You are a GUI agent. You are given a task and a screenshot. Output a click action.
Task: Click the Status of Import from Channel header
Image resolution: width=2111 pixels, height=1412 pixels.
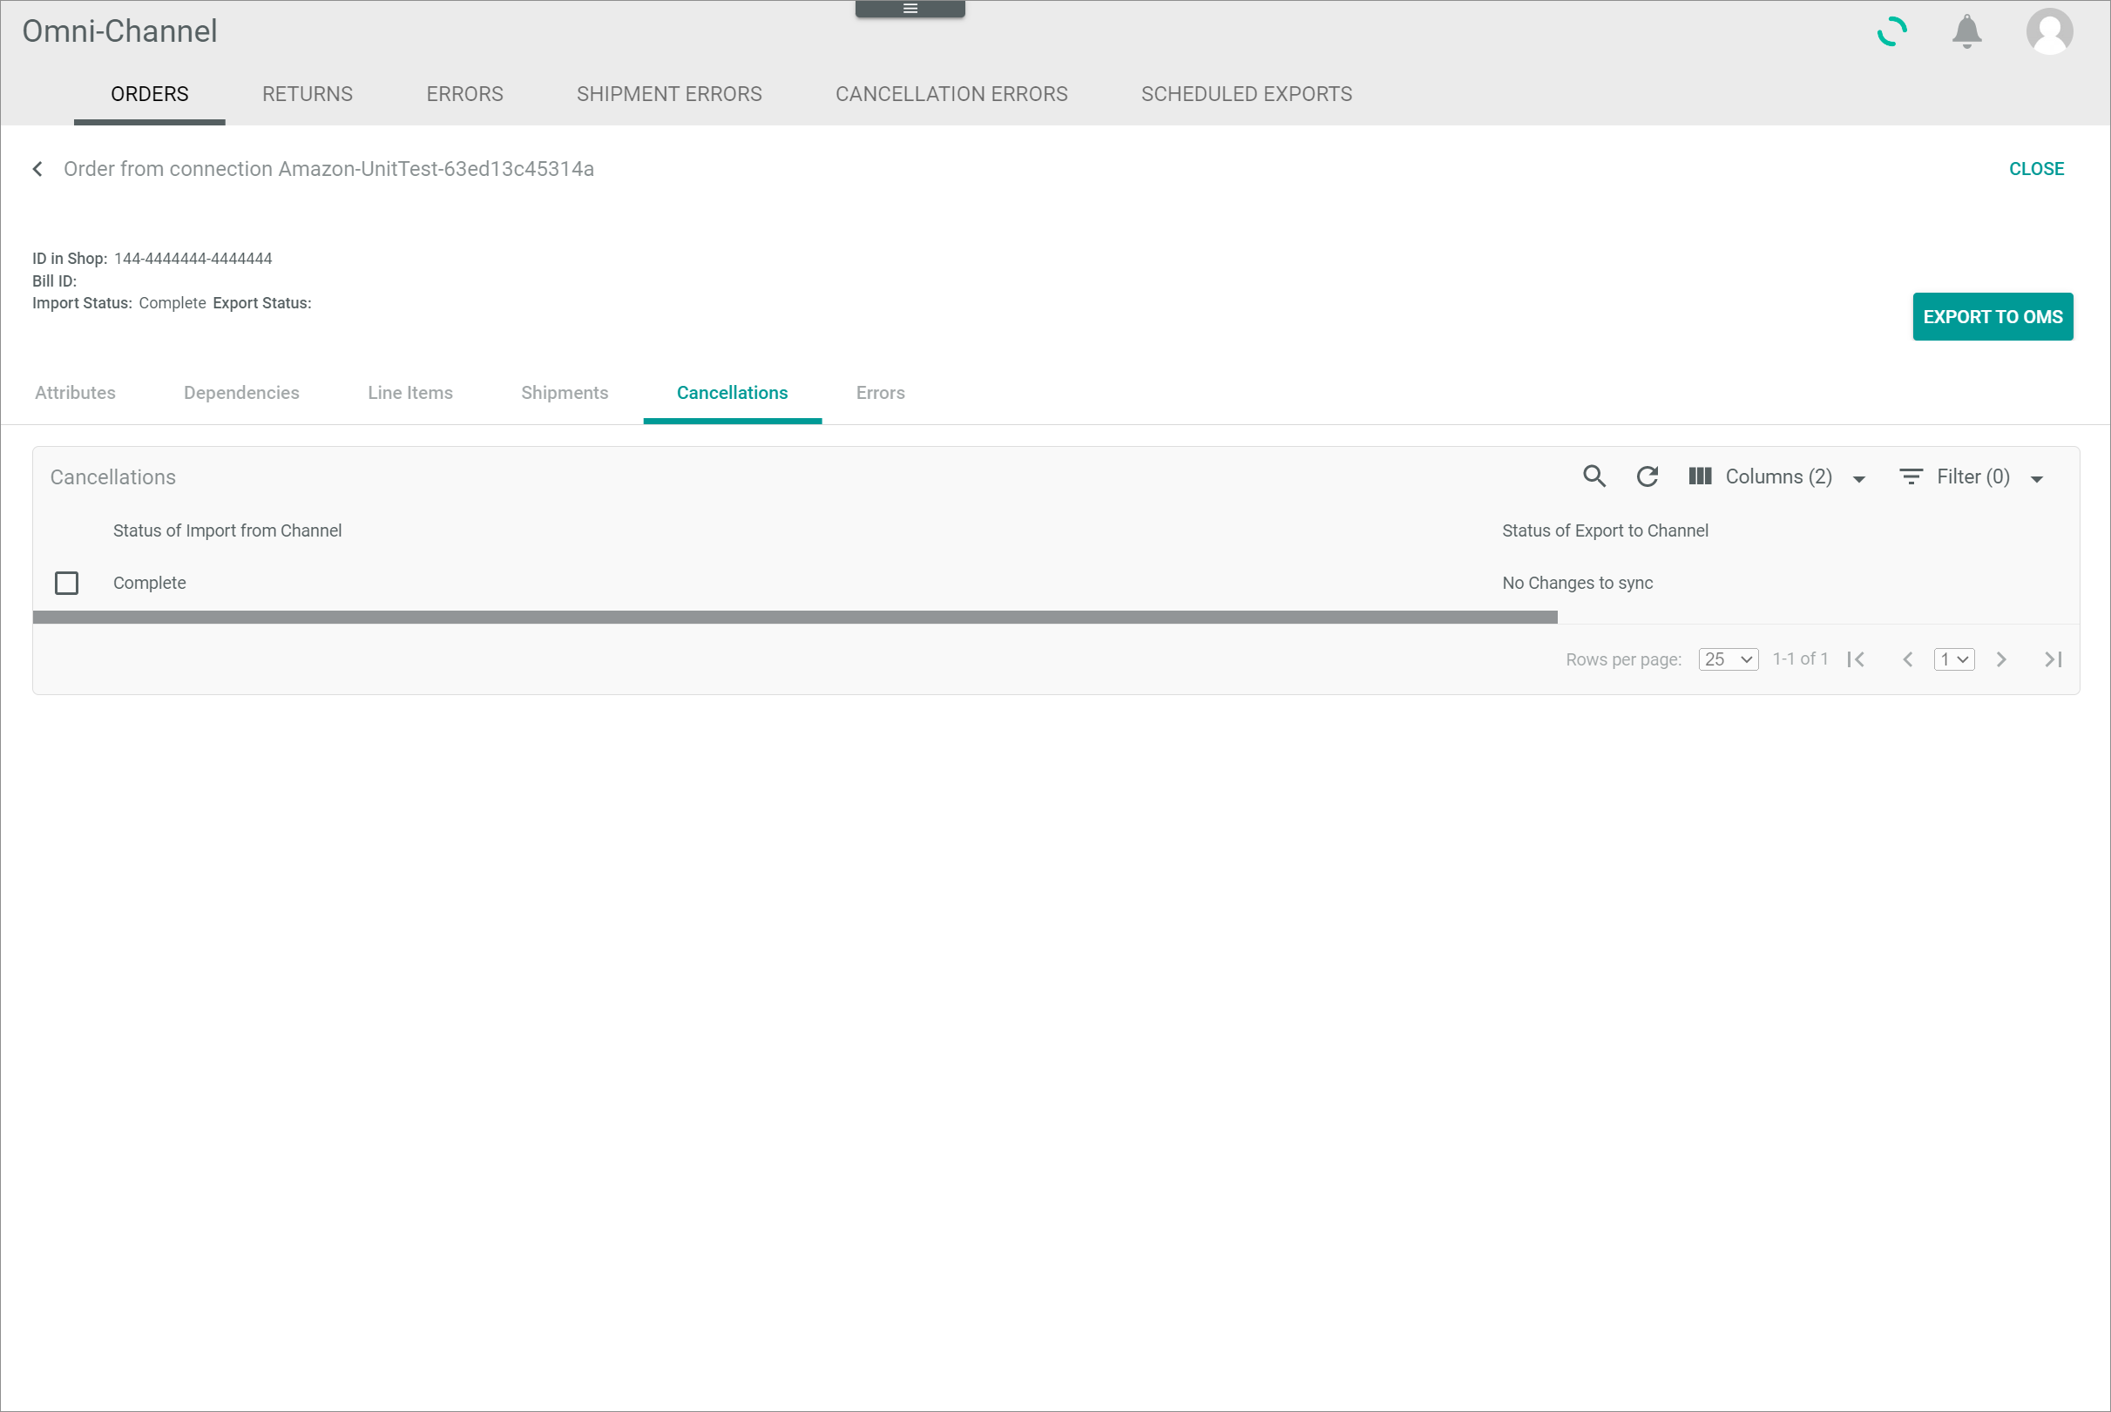point(227,530)
